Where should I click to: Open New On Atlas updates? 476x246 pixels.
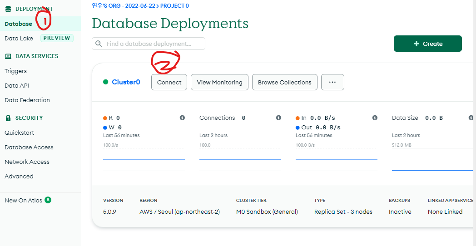tap(23, 200)
